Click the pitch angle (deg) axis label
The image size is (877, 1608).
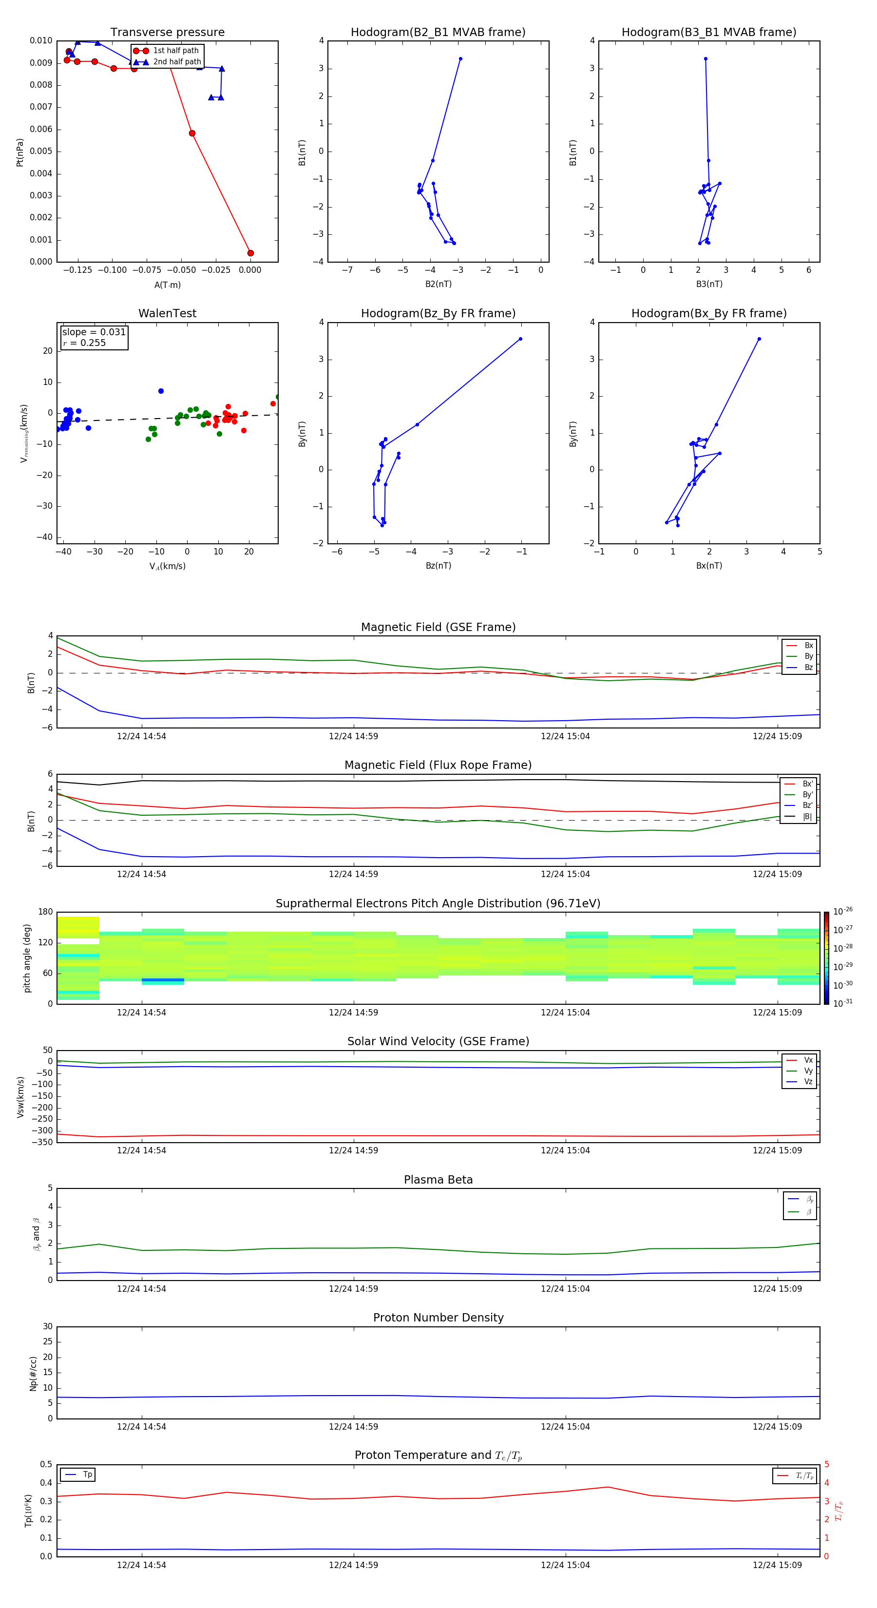point(27,958)
